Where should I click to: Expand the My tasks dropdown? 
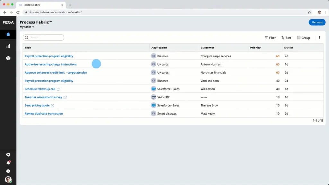pos(27,27)
